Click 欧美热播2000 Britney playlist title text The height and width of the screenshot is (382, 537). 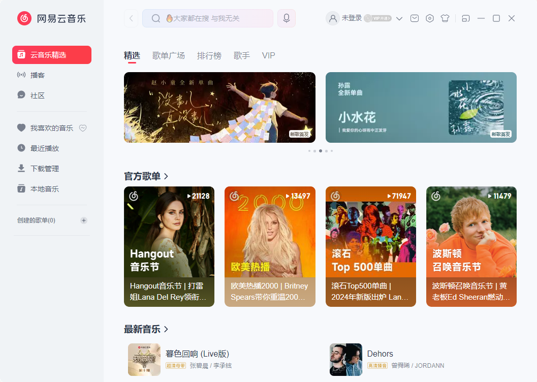269,291
